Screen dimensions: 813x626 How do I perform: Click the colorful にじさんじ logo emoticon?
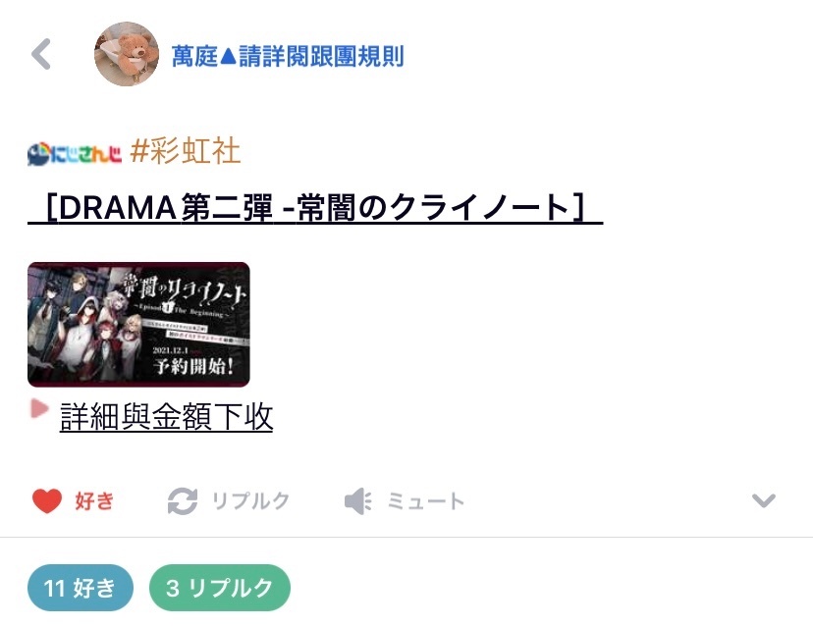(75, 154)
